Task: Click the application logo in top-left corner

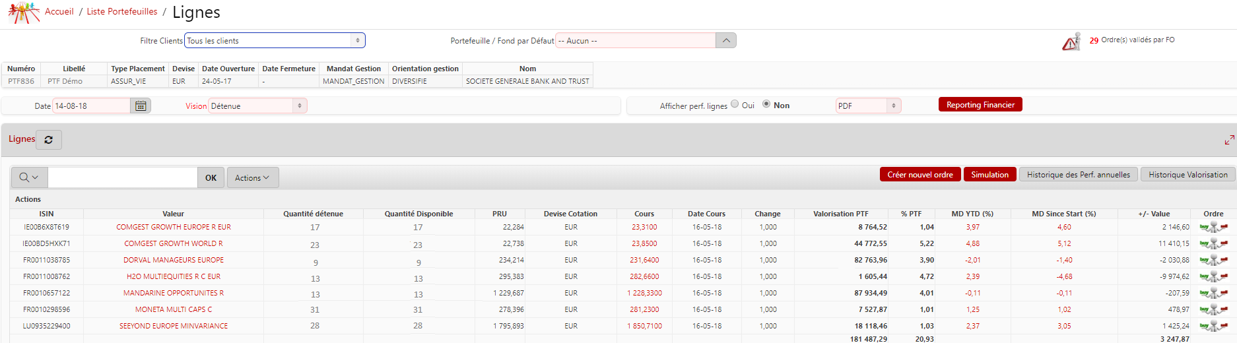Action: coord(23,13)
